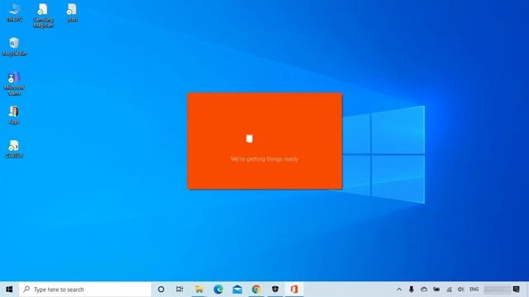Open the Recycle Bin

tap(14, 46)
